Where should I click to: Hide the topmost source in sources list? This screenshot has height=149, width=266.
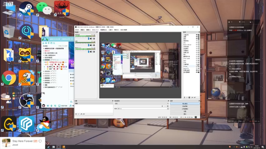coord(197,35)
